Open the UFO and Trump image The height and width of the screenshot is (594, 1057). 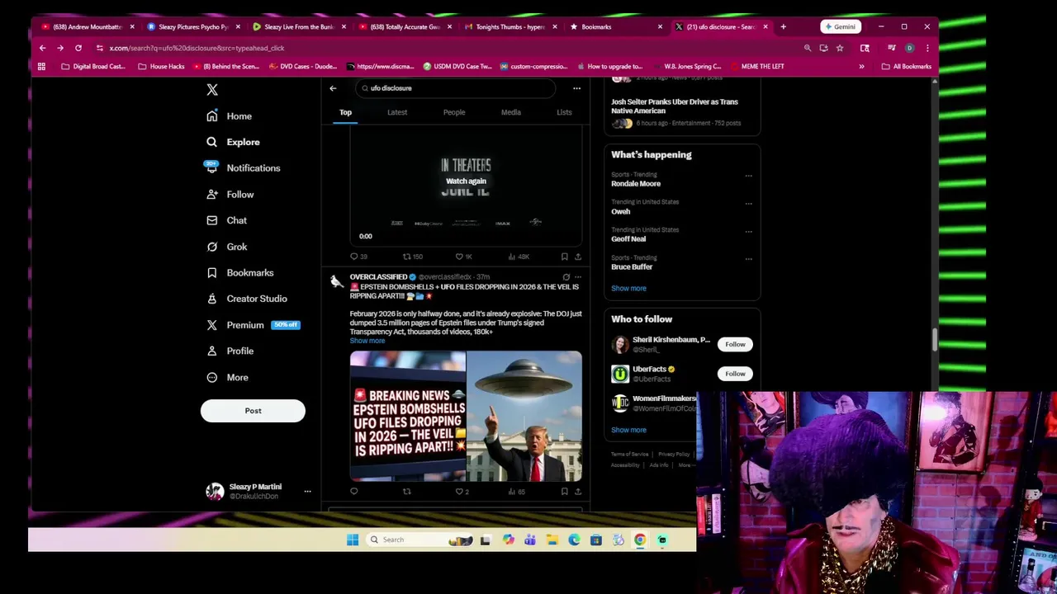(524, 417)
